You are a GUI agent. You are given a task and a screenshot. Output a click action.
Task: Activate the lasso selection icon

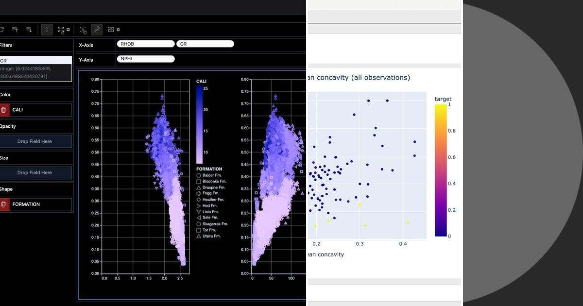click(83, 29)
